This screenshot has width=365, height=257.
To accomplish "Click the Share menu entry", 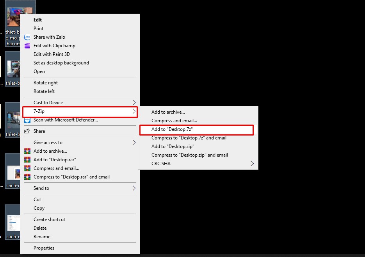I will coord(80,131).
